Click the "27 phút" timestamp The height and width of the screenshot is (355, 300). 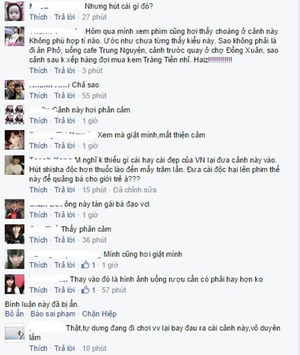point(94,17)
